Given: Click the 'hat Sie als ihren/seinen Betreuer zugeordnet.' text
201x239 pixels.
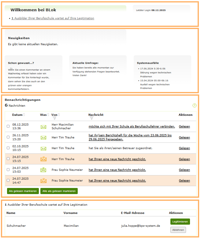Looking at the screenshot, I should point(121,148).
